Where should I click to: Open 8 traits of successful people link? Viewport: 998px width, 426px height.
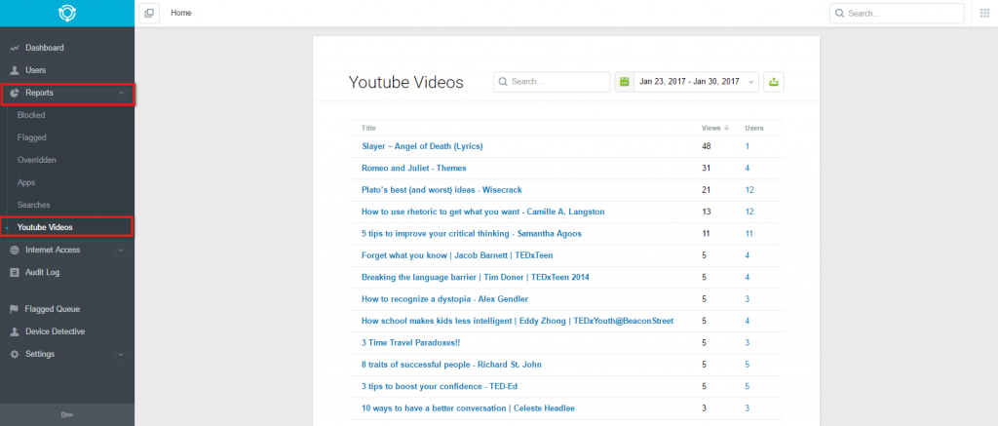[451, 365]
